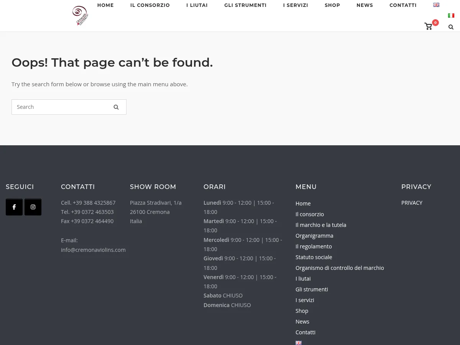Open the Facebook page icon
This screenshot has width=460, height=345.
click(x=14, y=207)
